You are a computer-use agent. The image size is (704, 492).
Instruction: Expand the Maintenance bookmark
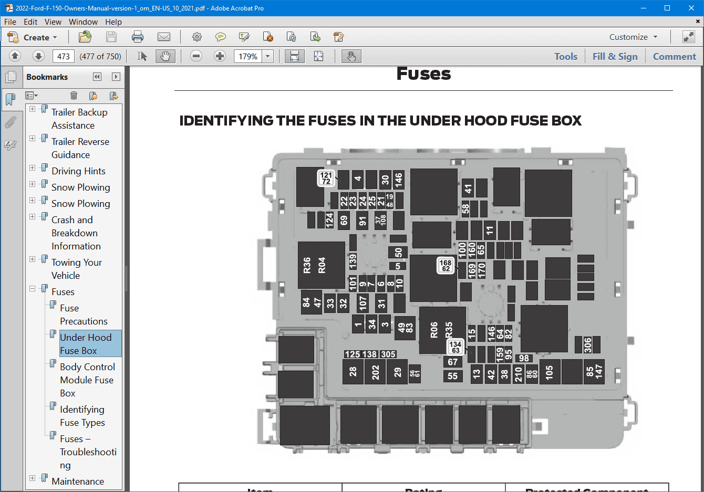coord(32,478)
